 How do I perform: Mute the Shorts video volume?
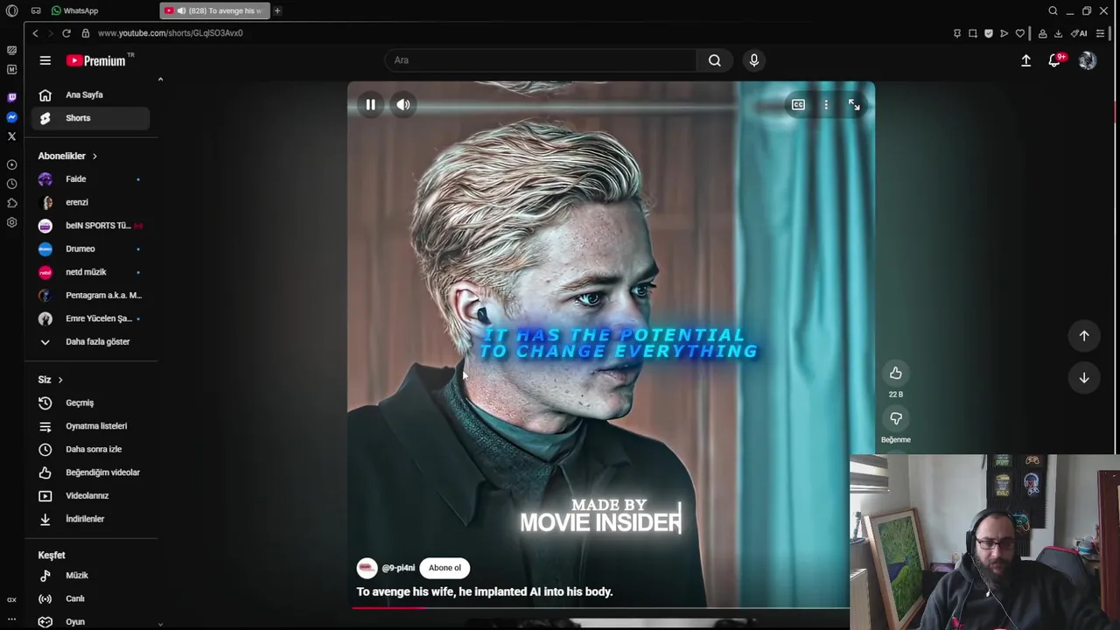(403, 105)
